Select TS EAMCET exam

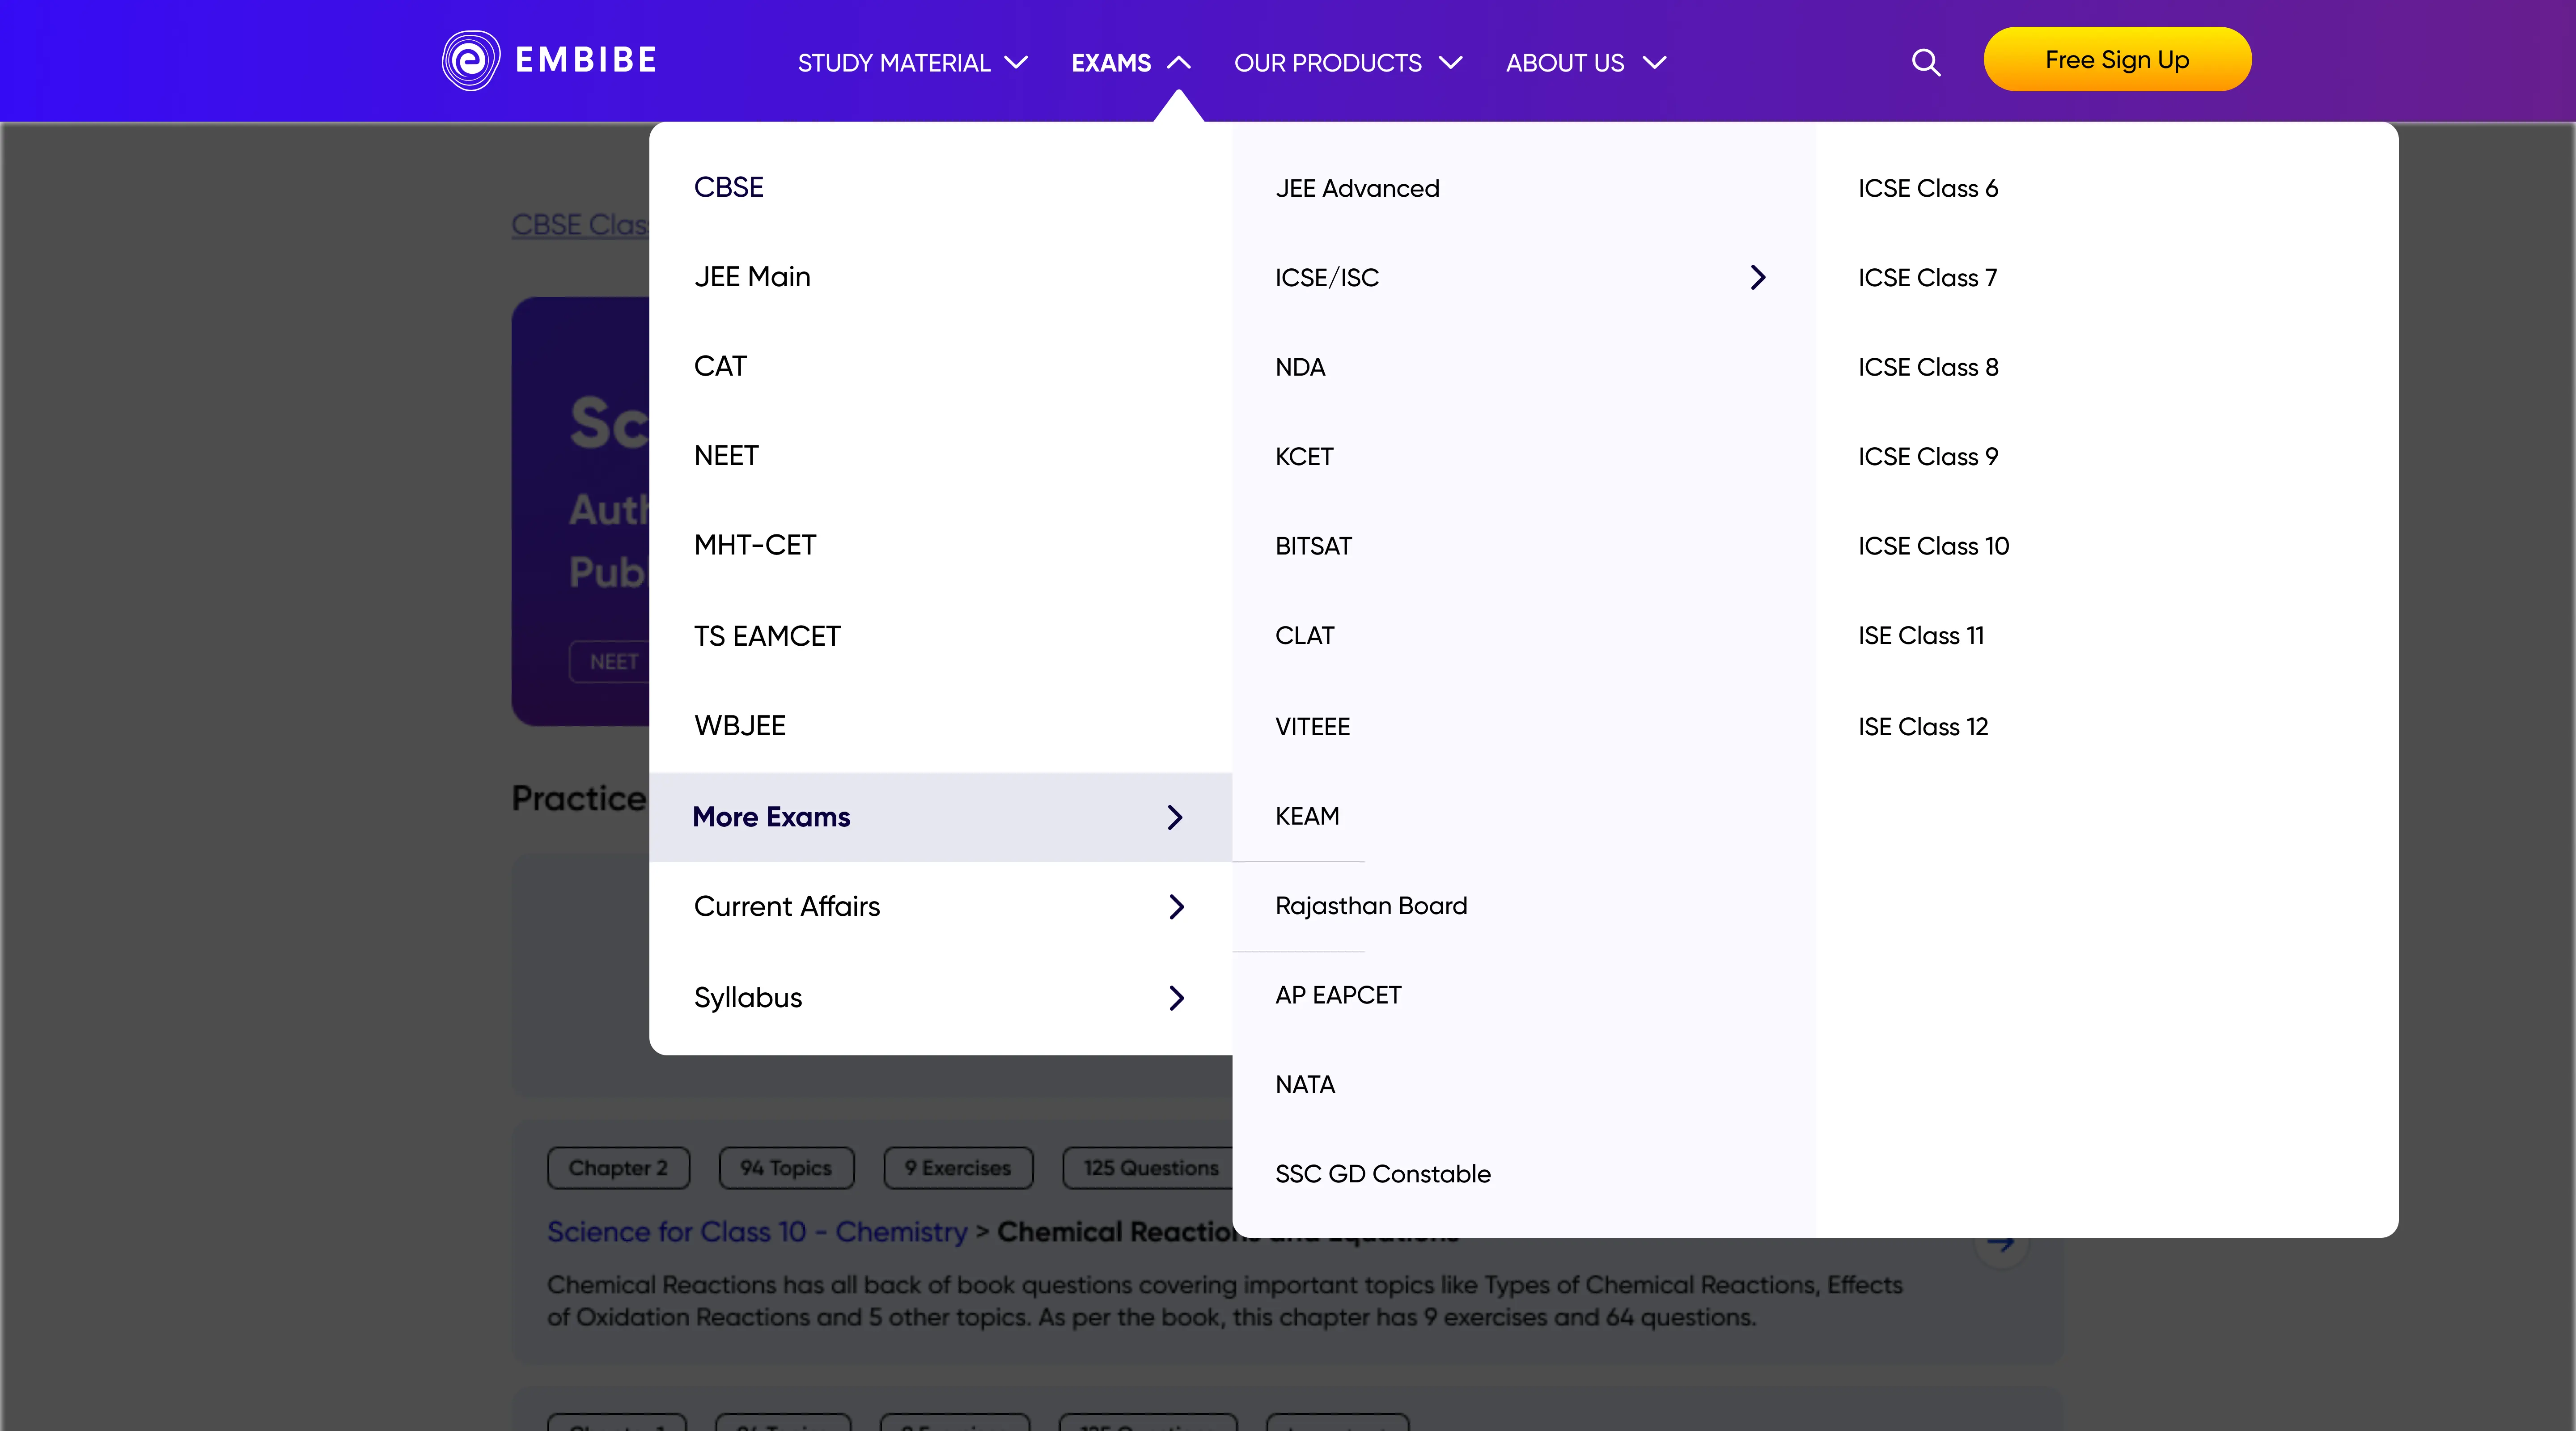click(767, 636)
